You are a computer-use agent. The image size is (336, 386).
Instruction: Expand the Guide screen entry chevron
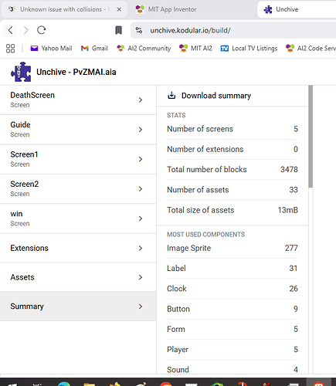141,130
